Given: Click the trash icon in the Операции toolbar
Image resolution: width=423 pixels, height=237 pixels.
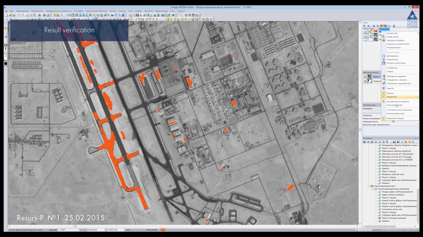Looking at the screenshot, I should pos(387,142).
